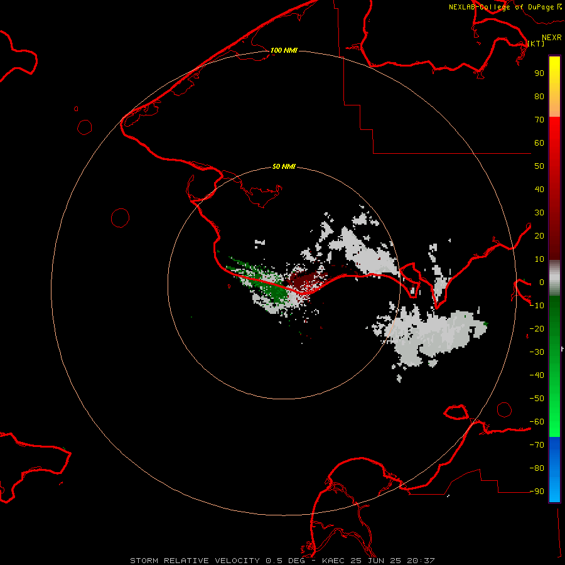Click the gray zero-velocity segment of the color bar
The image size is (565, 565).
pos(554,278)
